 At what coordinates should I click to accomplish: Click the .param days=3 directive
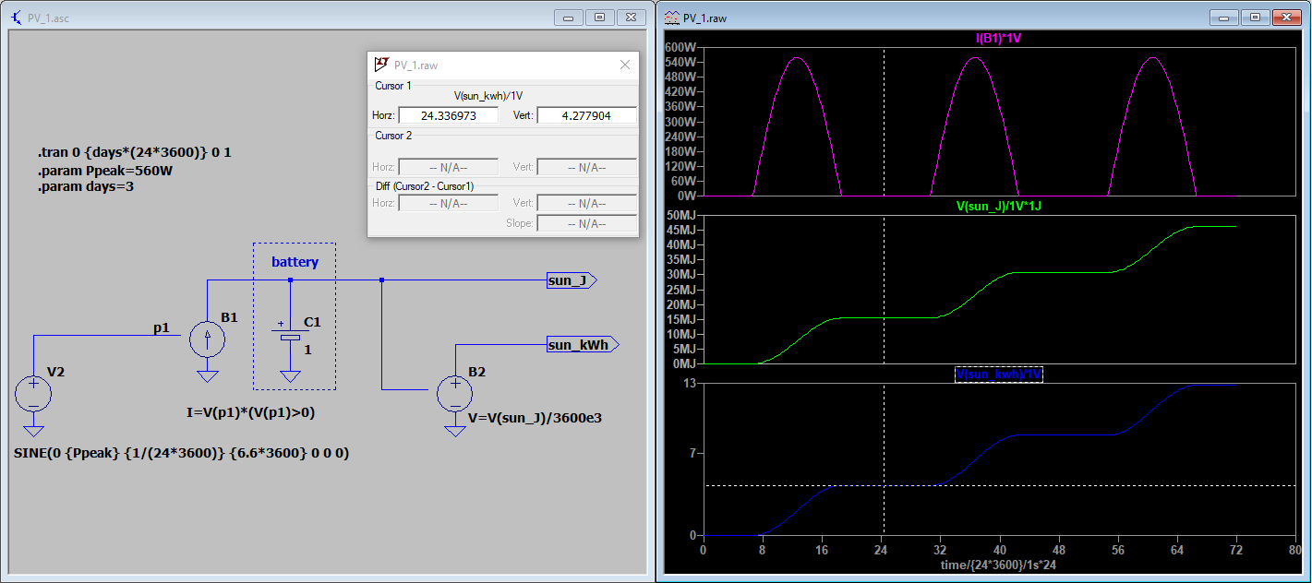(86, 186)
